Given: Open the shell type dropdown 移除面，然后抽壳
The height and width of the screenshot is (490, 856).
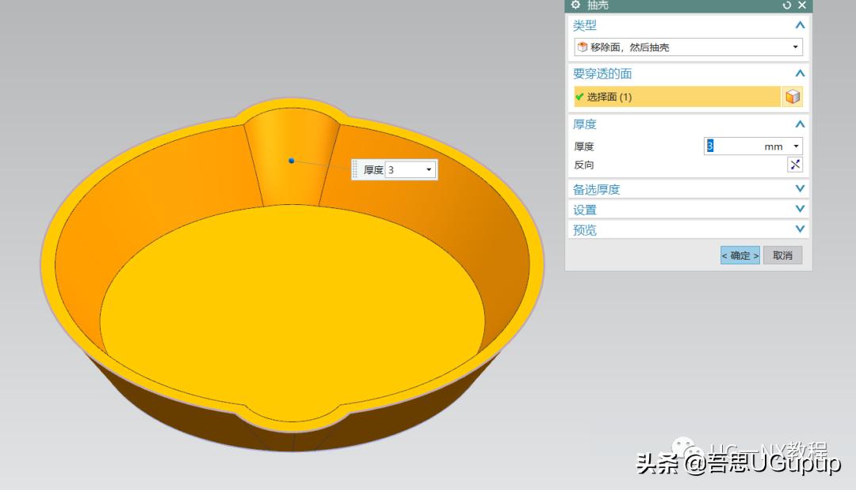Looking at the screenshot, I should tap(689, 47).
